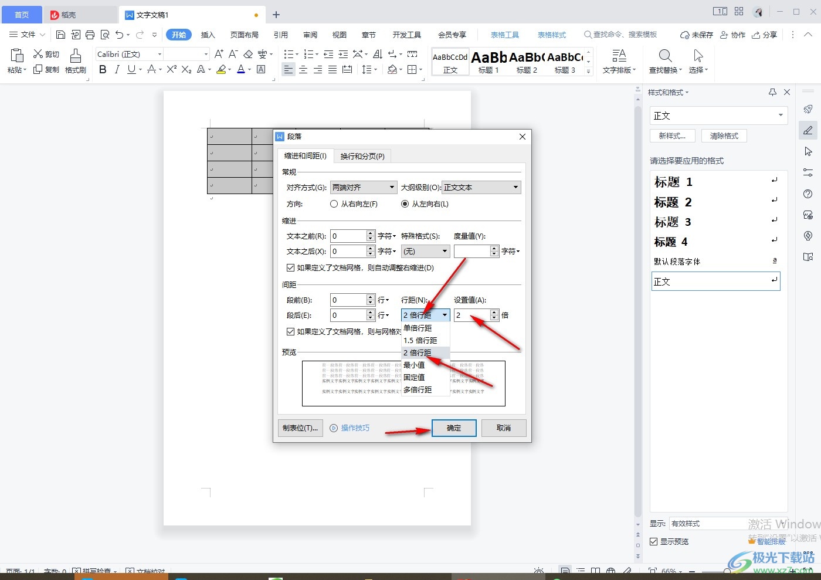Choose 固定值 line spacing option
Image resolution: width=821 pixels, height=580 pixels.
(425, 377)
